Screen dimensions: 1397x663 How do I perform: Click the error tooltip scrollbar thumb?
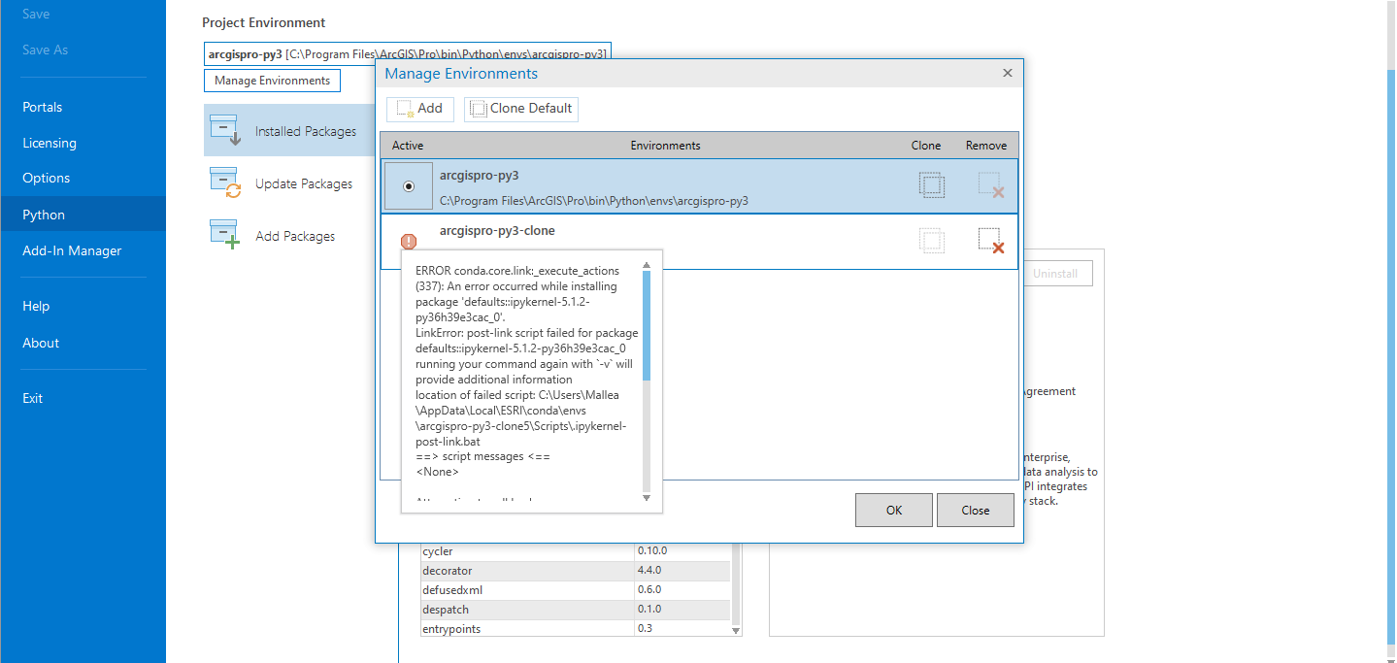click(647, 324)
